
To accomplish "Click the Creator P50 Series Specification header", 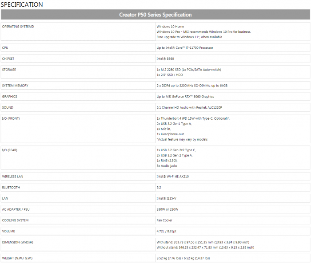I will [155, 15].
